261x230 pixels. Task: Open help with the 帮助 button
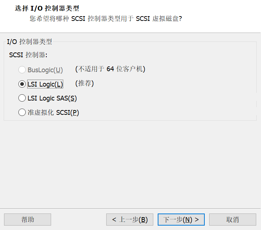coord(28,219)
